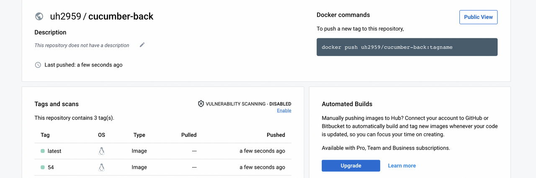Open the tag named 54

[x=51, y=167]
